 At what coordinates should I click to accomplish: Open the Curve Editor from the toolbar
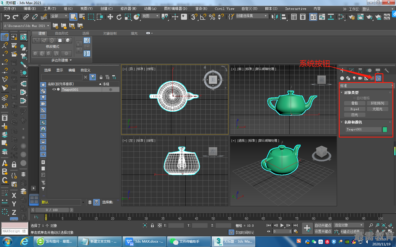click(322, 17)
